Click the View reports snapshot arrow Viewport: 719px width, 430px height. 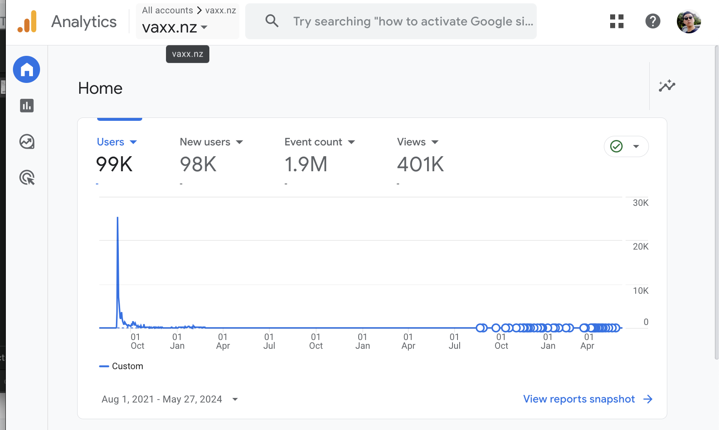pos(648,399)
